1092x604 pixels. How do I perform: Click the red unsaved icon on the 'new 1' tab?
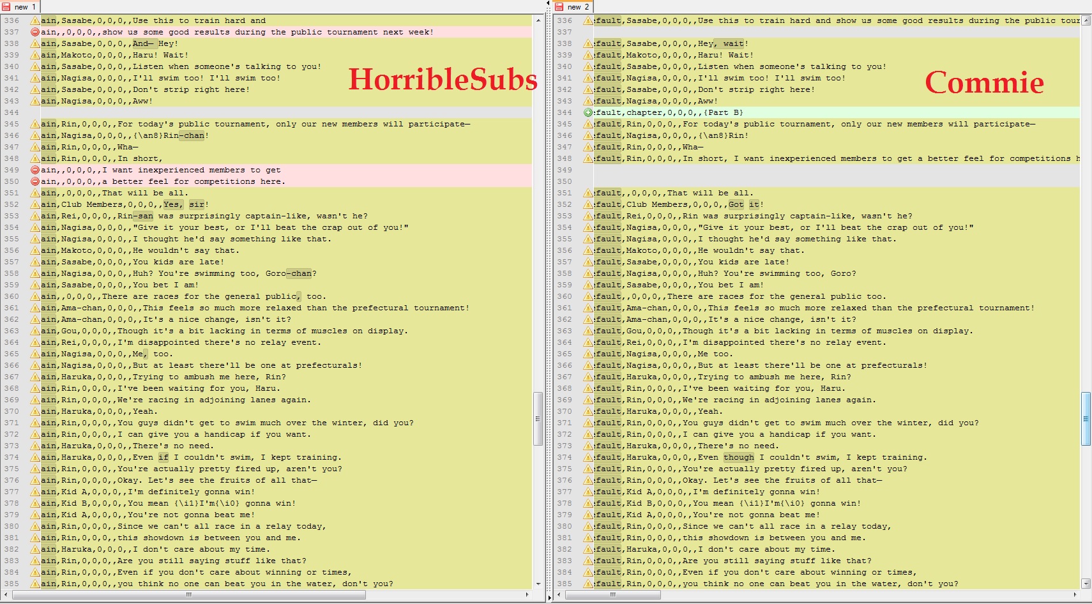(x=6, y=7)
